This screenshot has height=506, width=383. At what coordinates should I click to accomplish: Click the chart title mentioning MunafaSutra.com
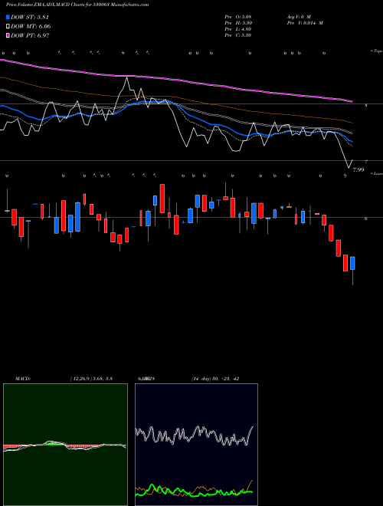click(77, 5)
